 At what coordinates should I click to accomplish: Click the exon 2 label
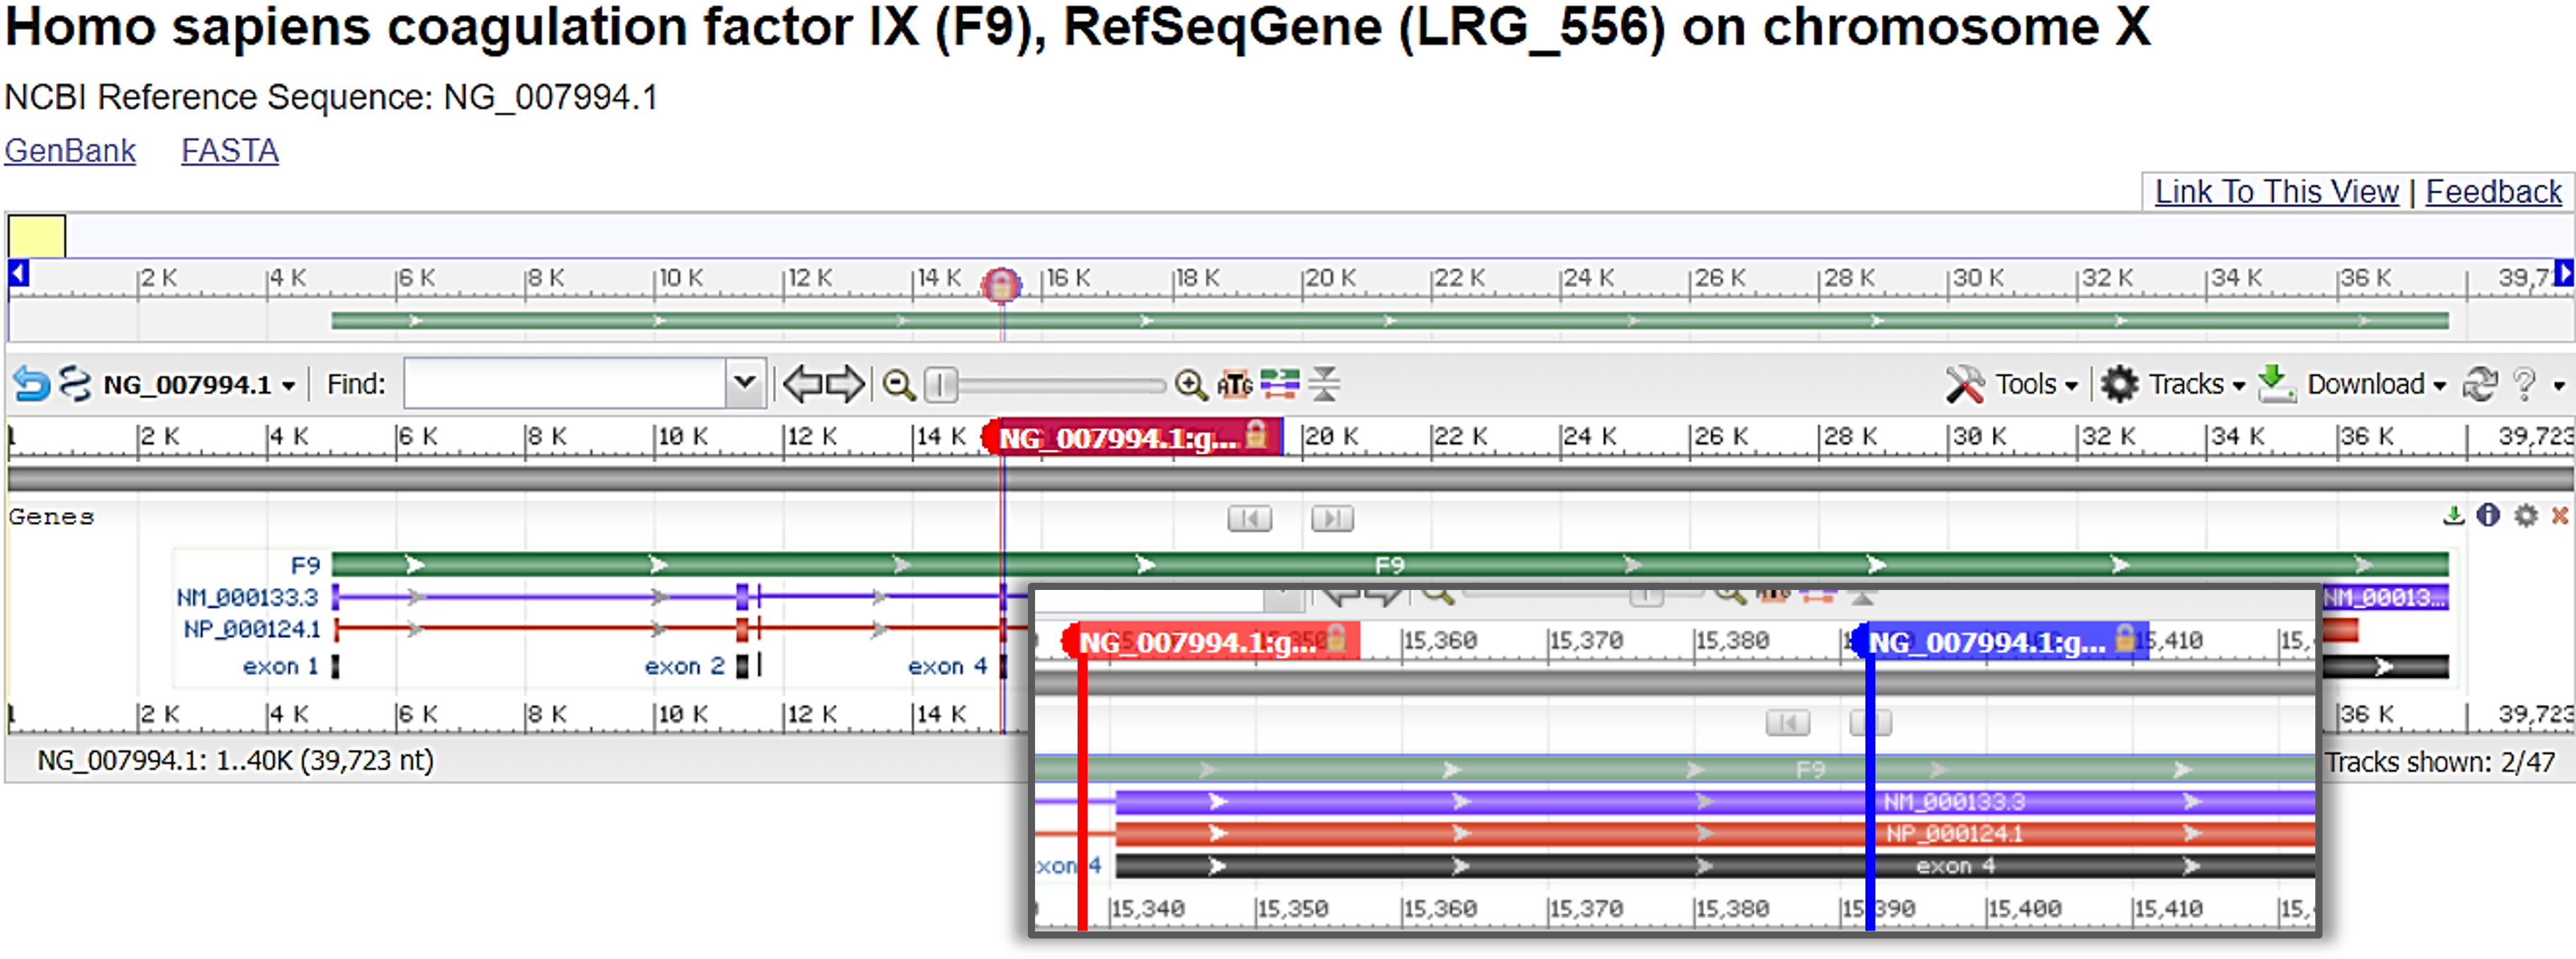[684, 666]
